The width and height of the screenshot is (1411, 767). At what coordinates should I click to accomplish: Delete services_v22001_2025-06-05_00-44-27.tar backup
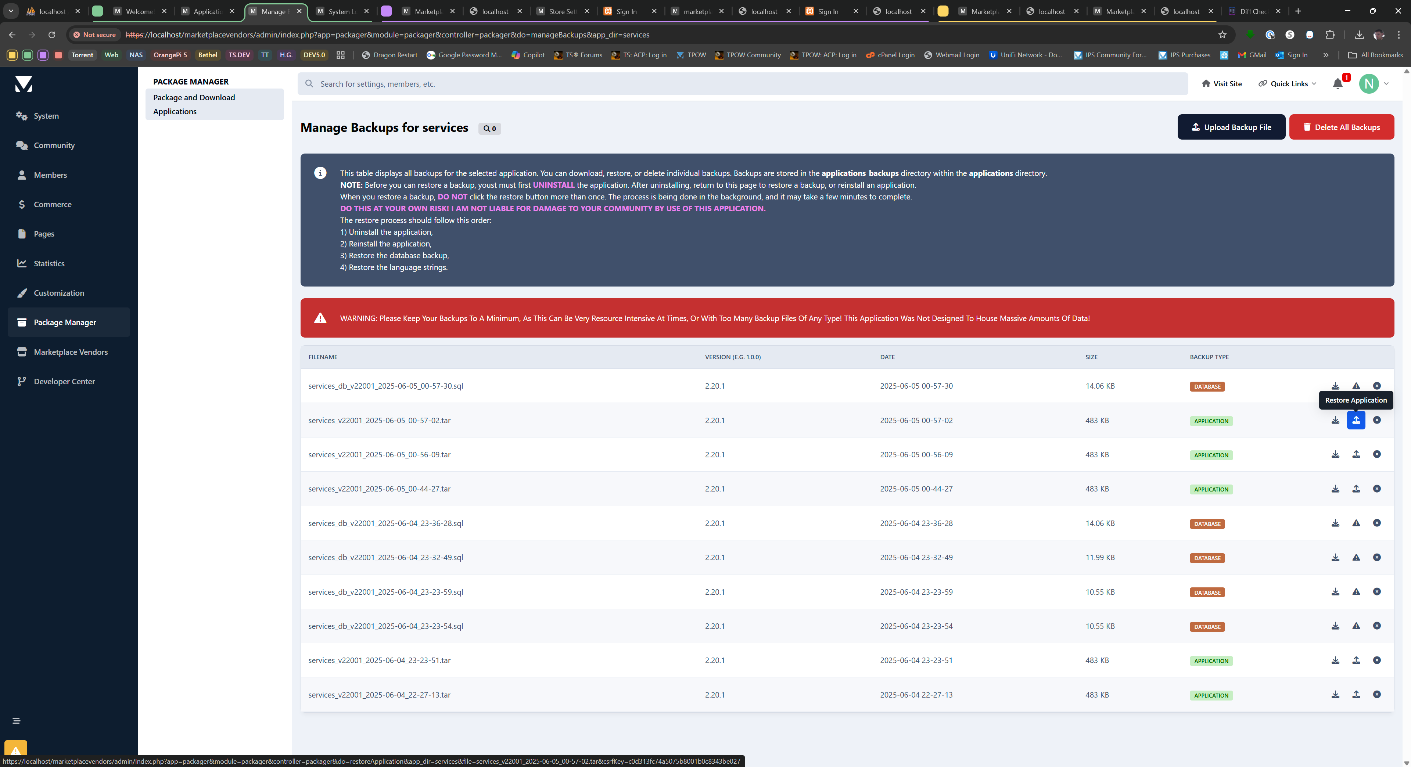point(1377,489)
